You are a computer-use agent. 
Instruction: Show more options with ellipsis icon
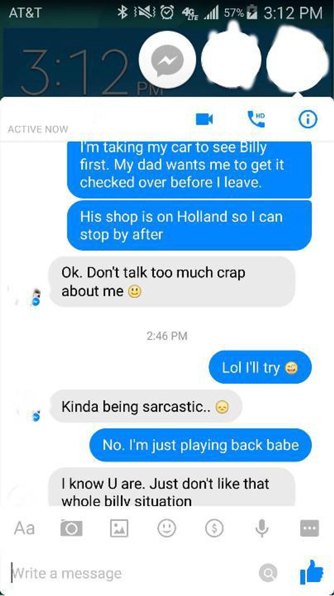pos(309,528)
